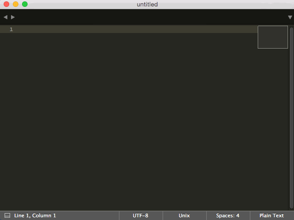Place cursor in the editor on line 1

pos(137,29)
